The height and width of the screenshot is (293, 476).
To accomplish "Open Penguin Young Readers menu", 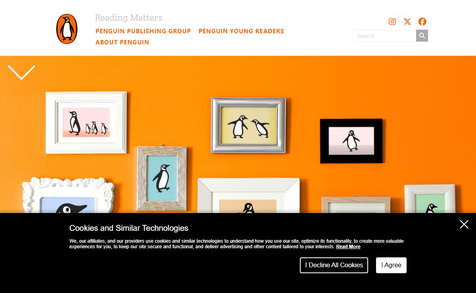I will click(x=241, y=31).
